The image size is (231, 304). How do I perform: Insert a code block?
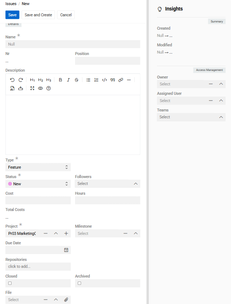pyautogui.click(x=104, y=80)
